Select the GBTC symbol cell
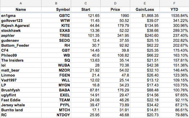The height and width of the screenshot is (118, 189). point(56,16)
